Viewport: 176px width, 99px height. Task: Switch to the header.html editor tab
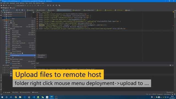click(77, 10)
